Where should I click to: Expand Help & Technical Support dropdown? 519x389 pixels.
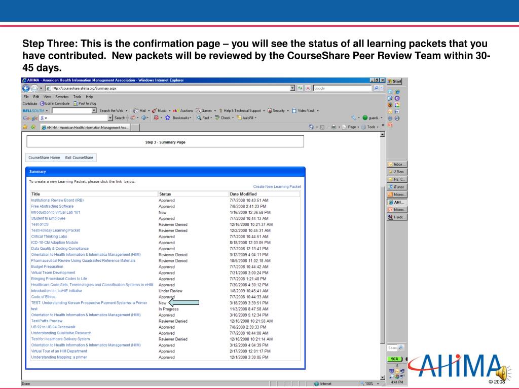(x=264, y=111)
